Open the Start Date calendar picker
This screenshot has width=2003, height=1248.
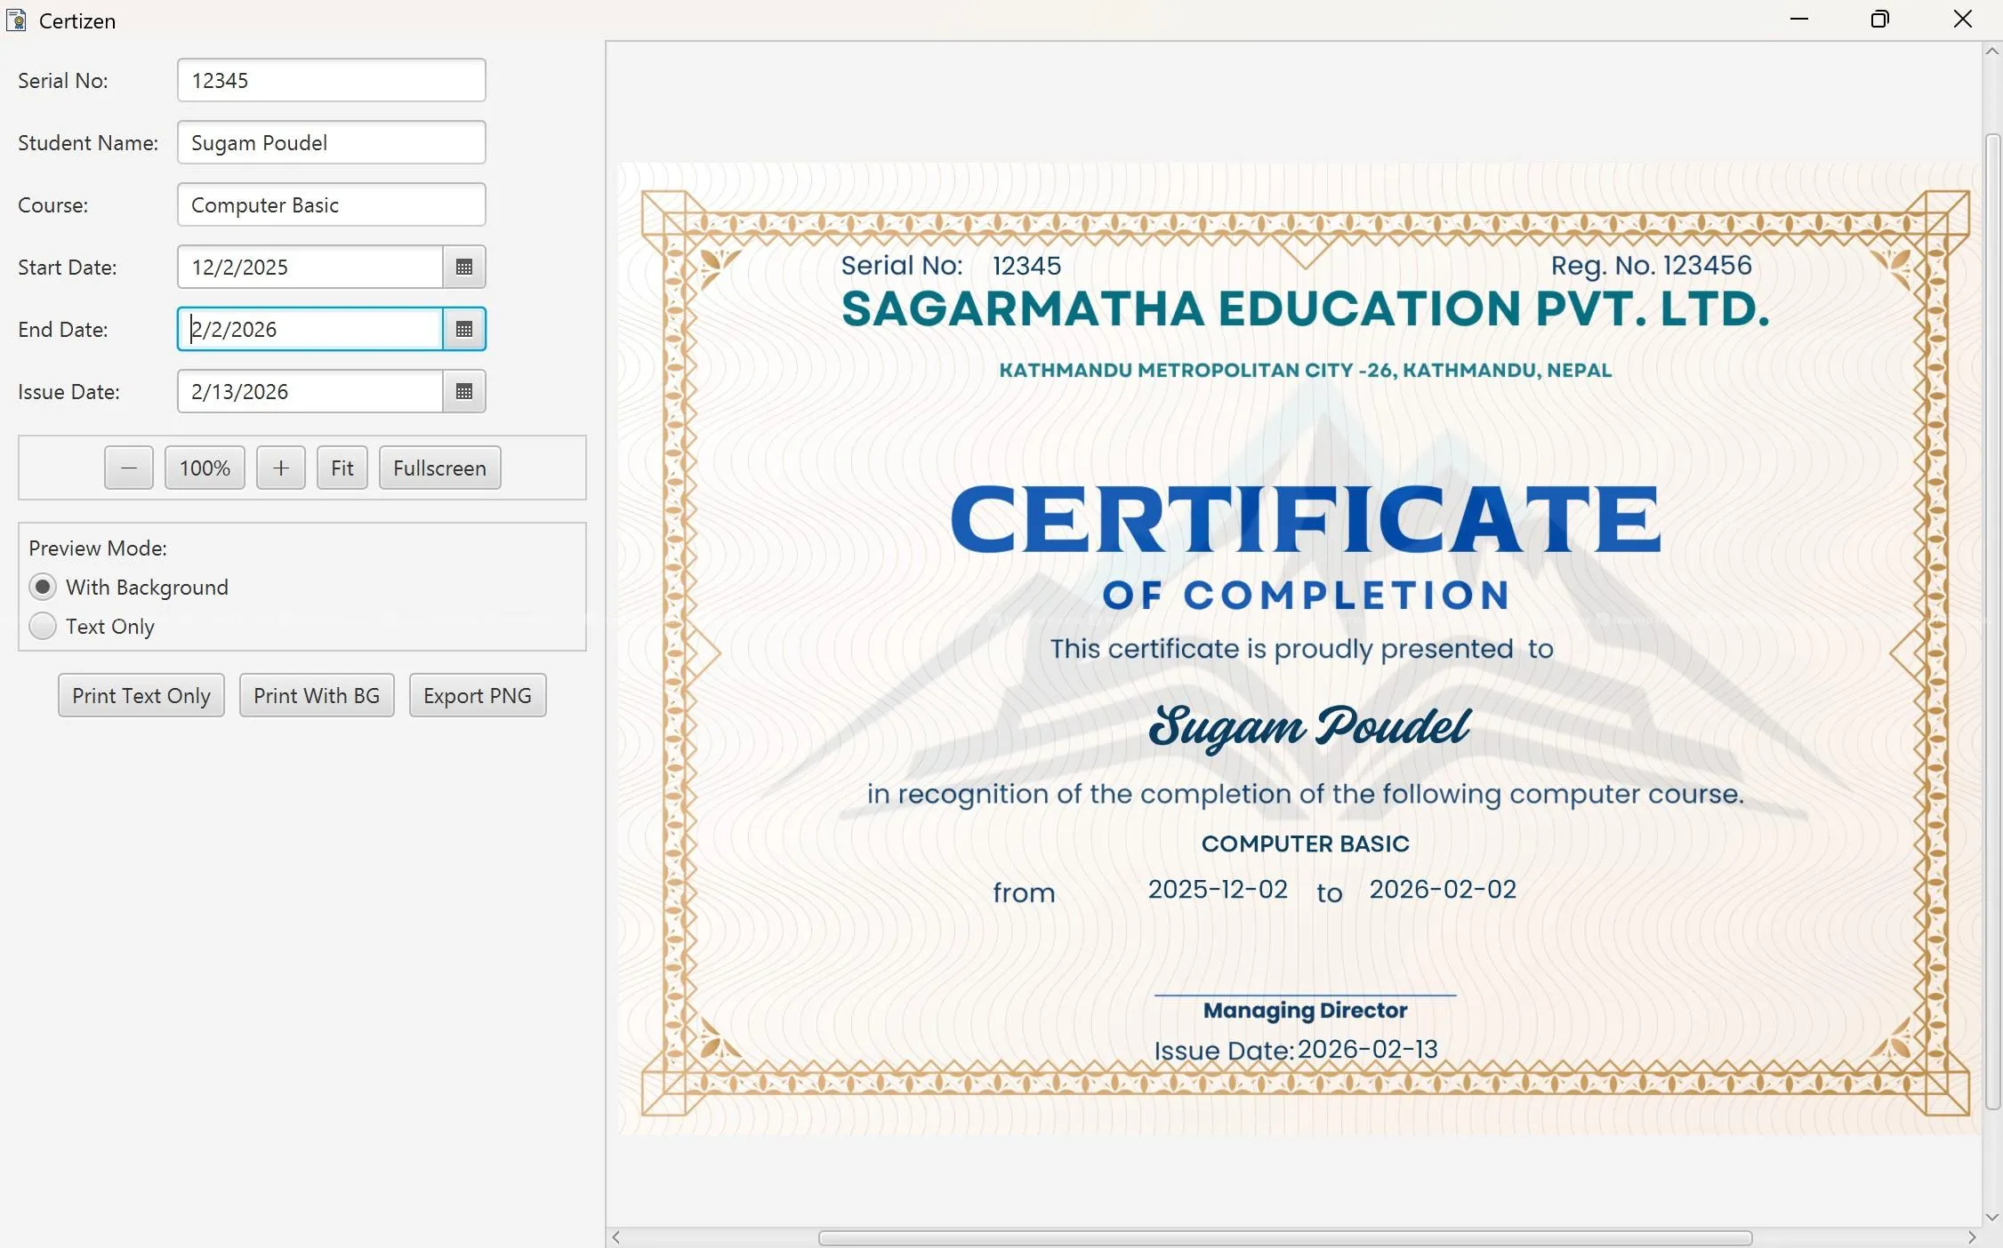[x=463, y=267]
